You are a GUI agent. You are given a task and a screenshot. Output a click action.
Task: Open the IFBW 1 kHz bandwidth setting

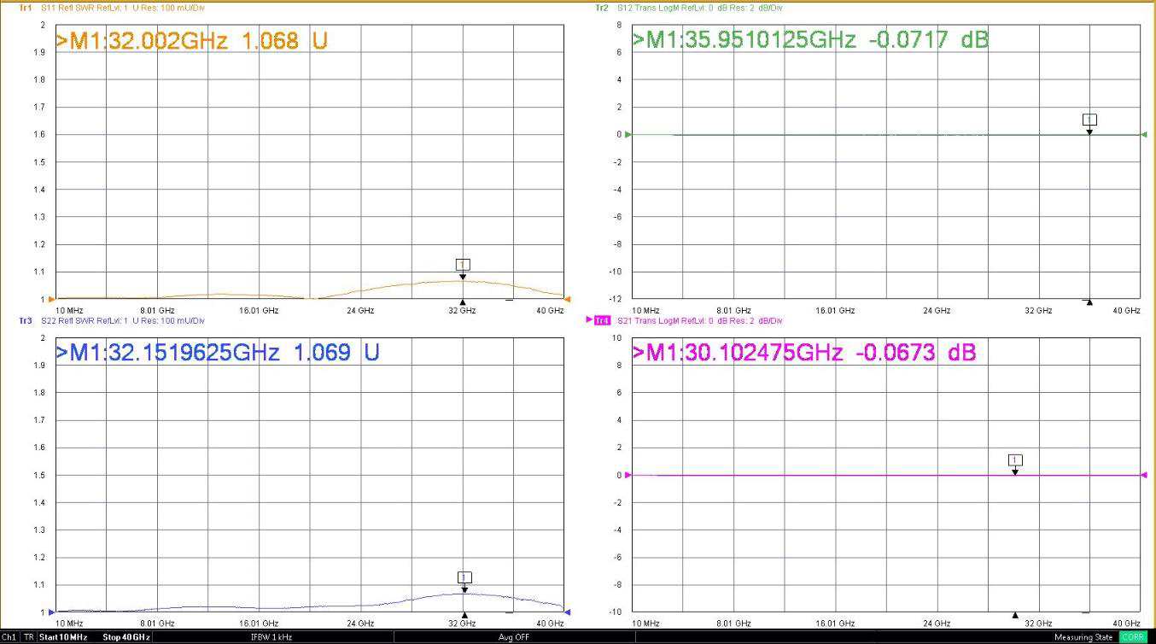click(x=271, y=637)
